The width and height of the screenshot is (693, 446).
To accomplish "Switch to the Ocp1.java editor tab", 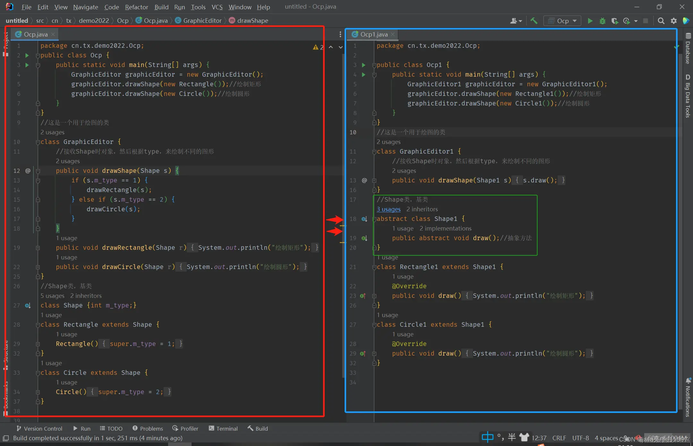I will pyautogui.click(x=373, y=34).
